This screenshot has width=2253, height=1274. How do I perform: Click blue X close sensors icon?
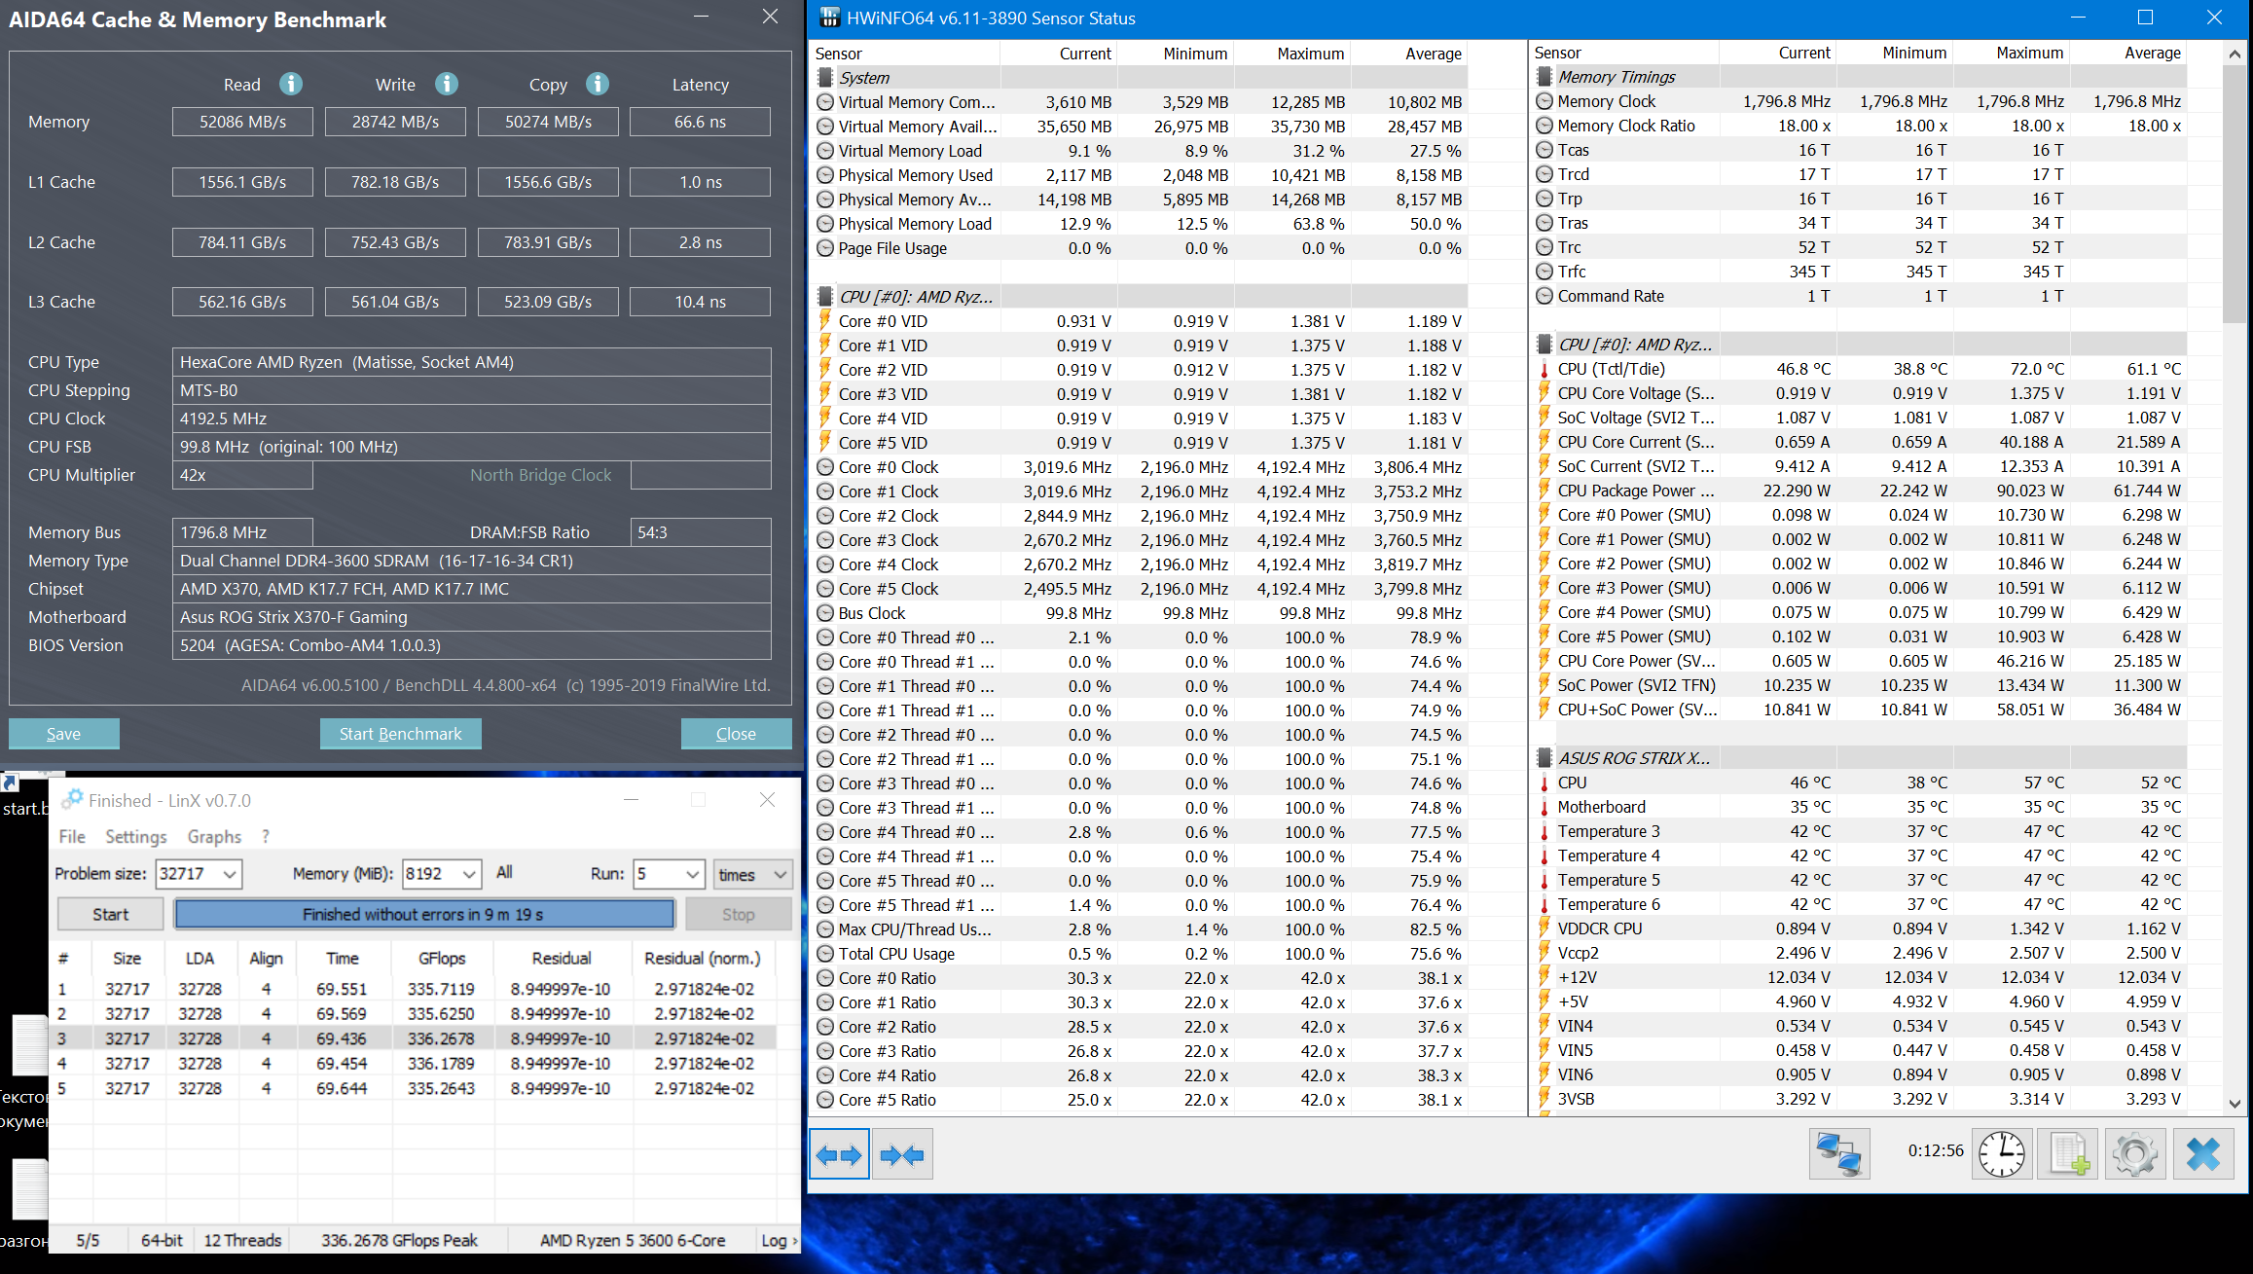pos(2202,1154)
